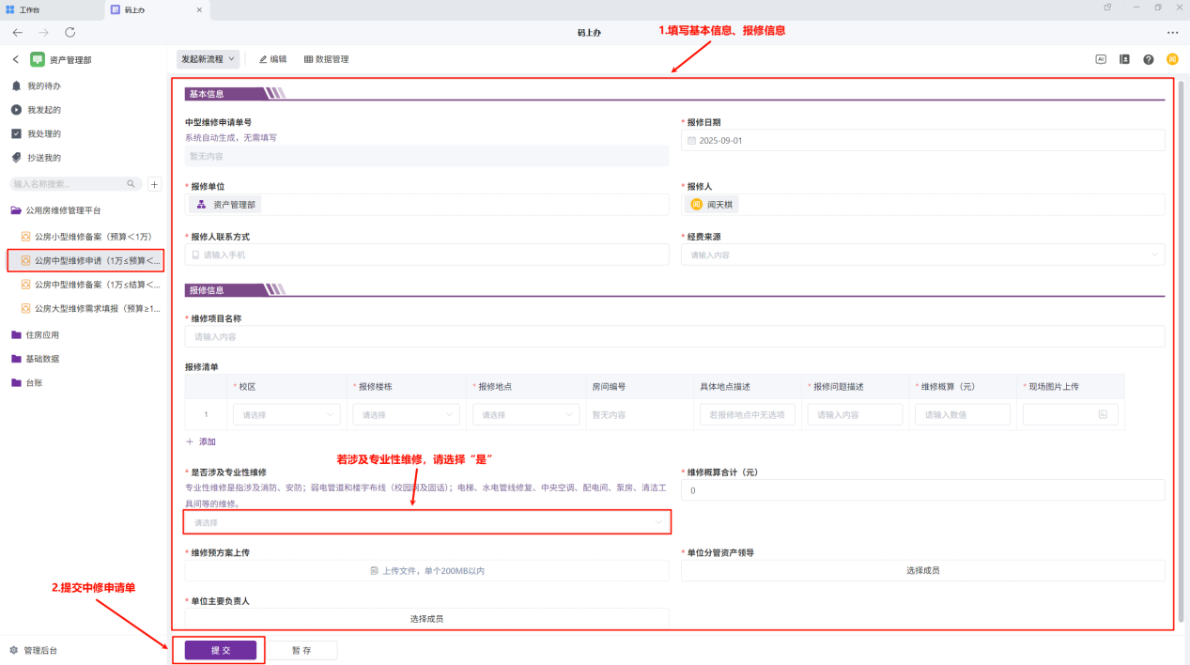This screenshot has height=665, width=1190.
Task: Click the image upload icon in 现场图片上传
Action: (1103, 414)
